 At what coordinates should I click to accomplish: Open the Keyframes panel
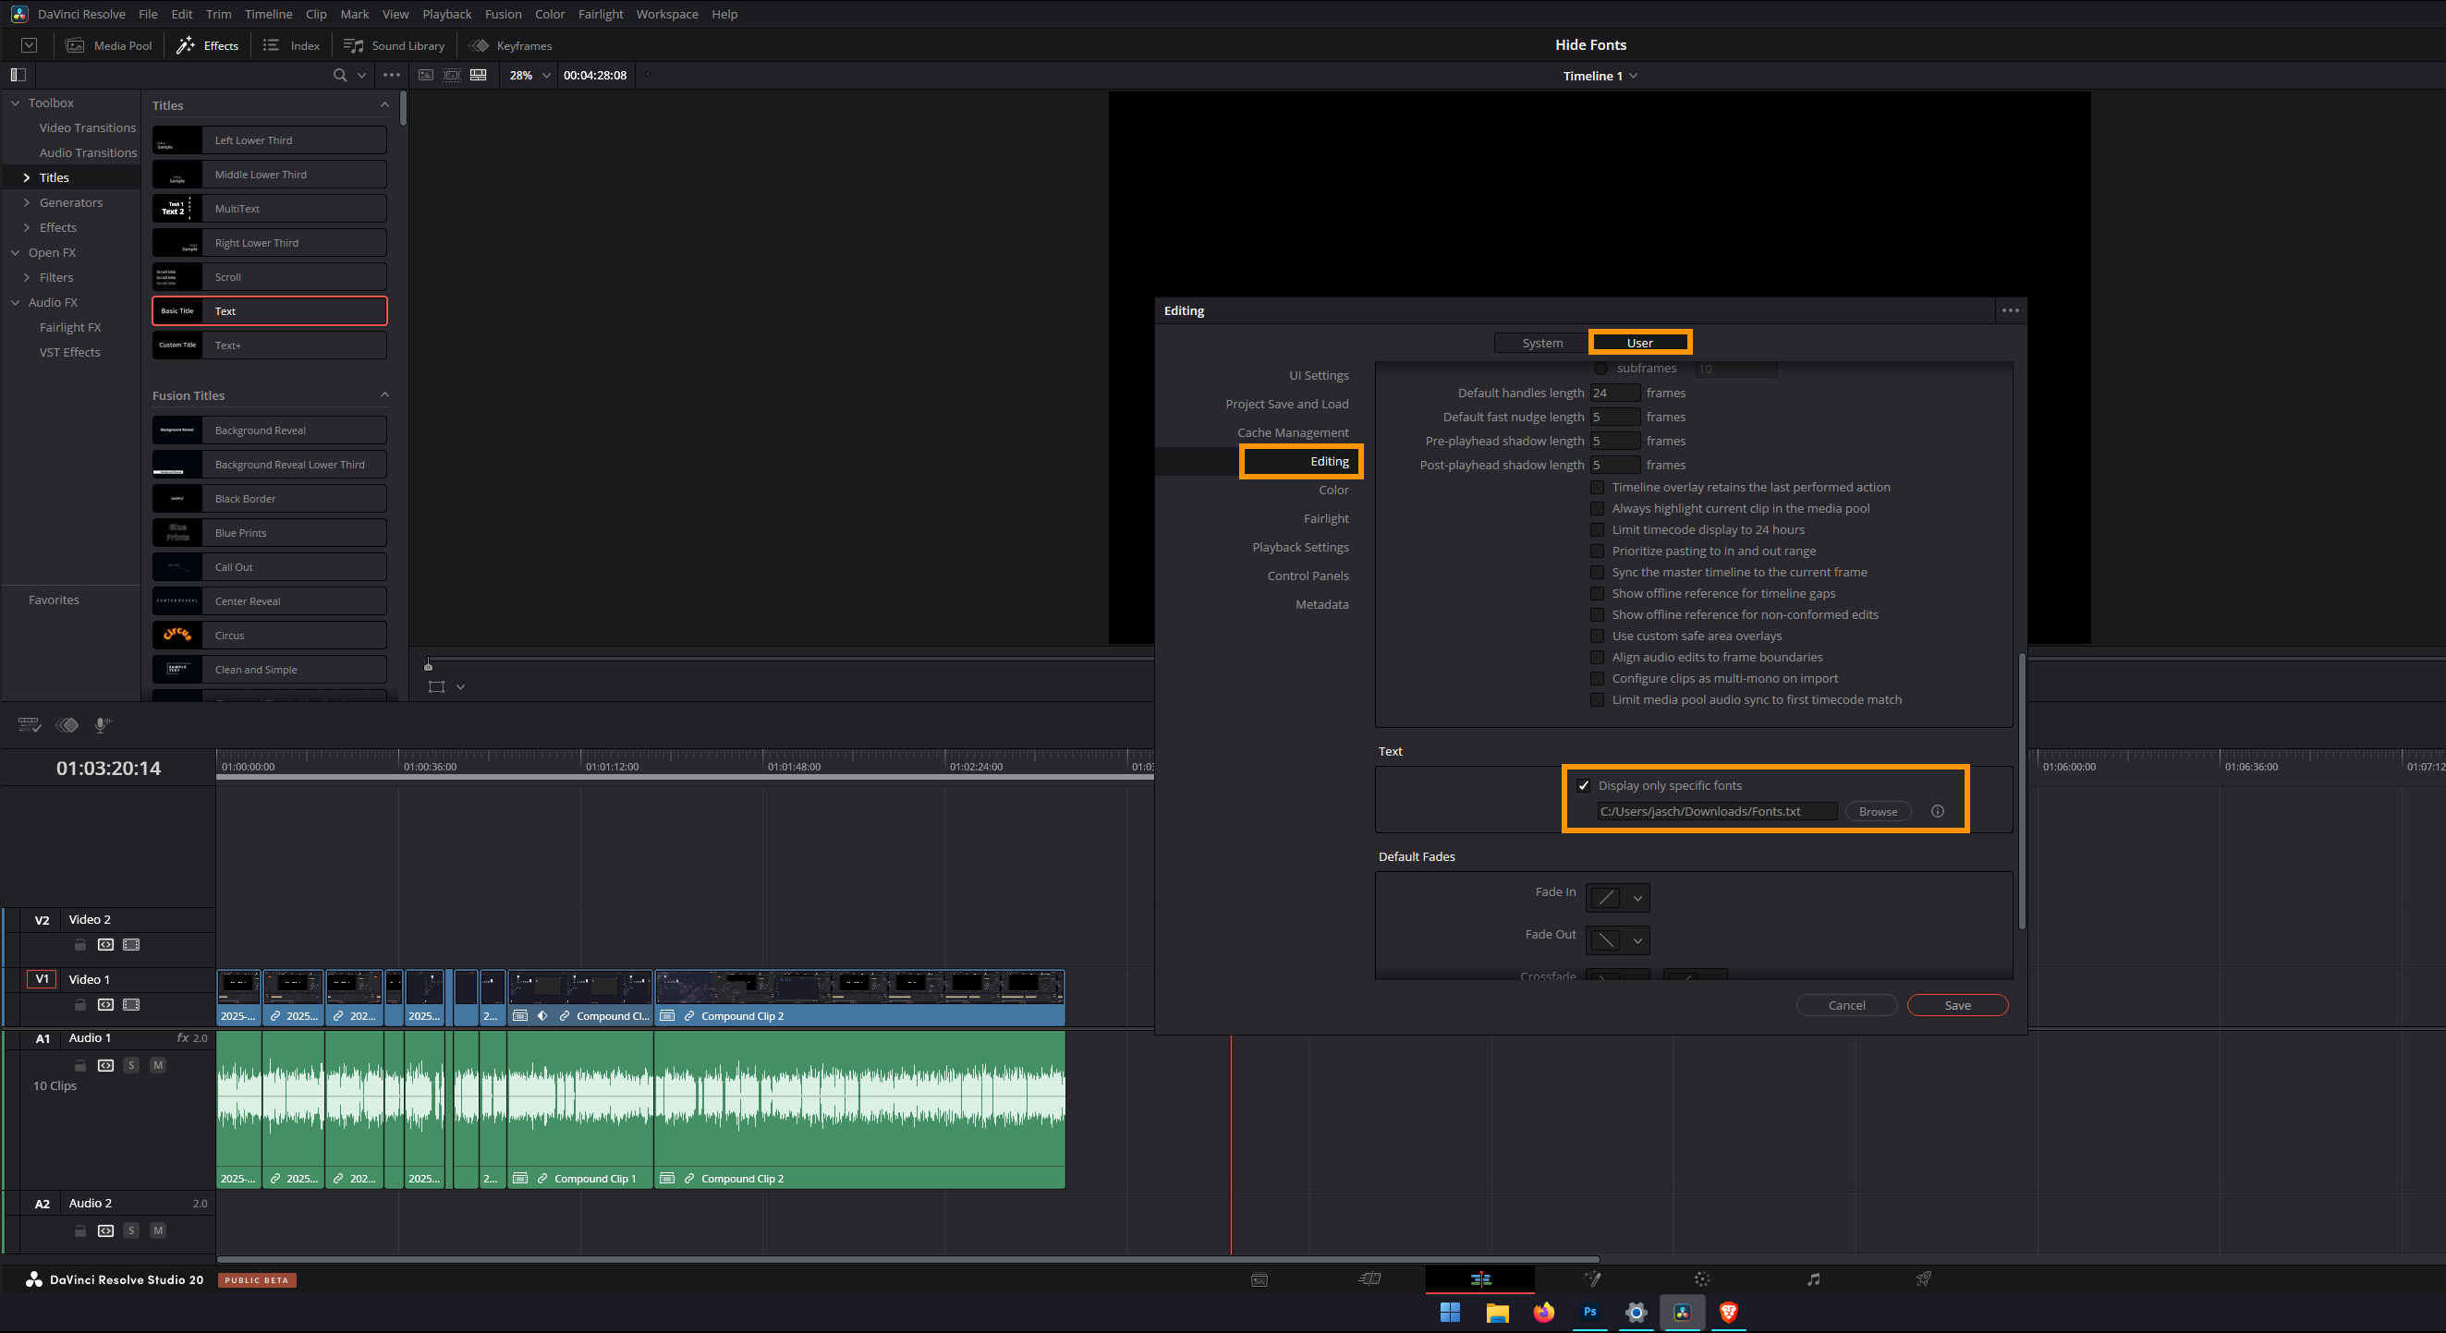tap(510, 45)
